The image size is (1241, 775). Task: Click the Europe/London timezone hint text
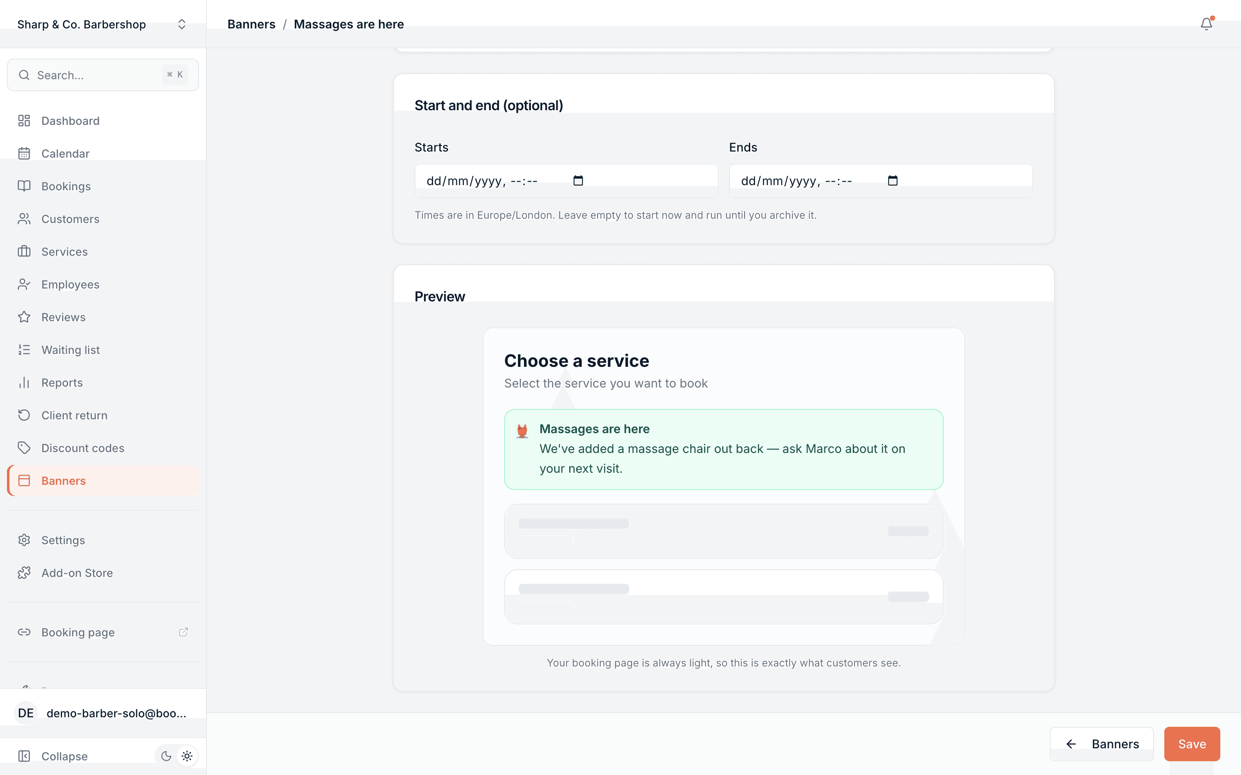[x=615, y=215]
